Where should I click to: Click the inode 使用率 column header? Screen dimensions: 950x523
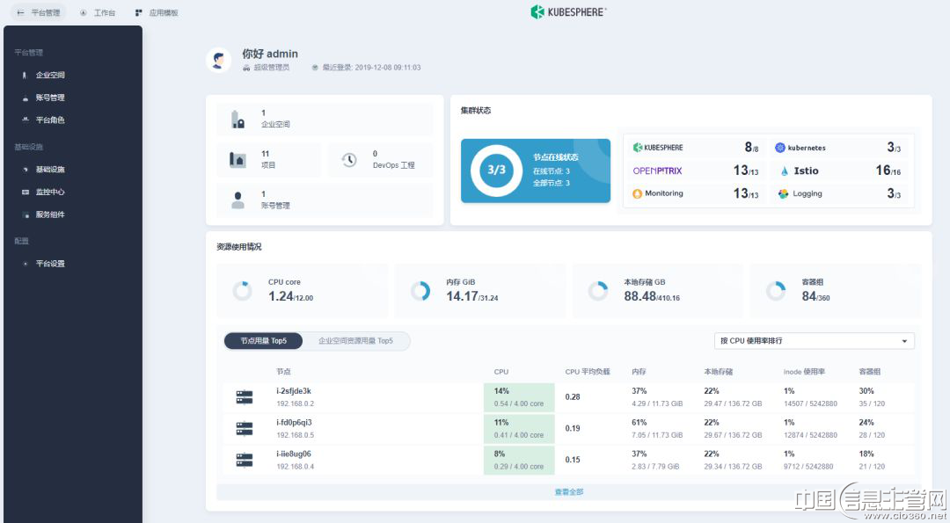pyautogui.click(x=804, y=372)
